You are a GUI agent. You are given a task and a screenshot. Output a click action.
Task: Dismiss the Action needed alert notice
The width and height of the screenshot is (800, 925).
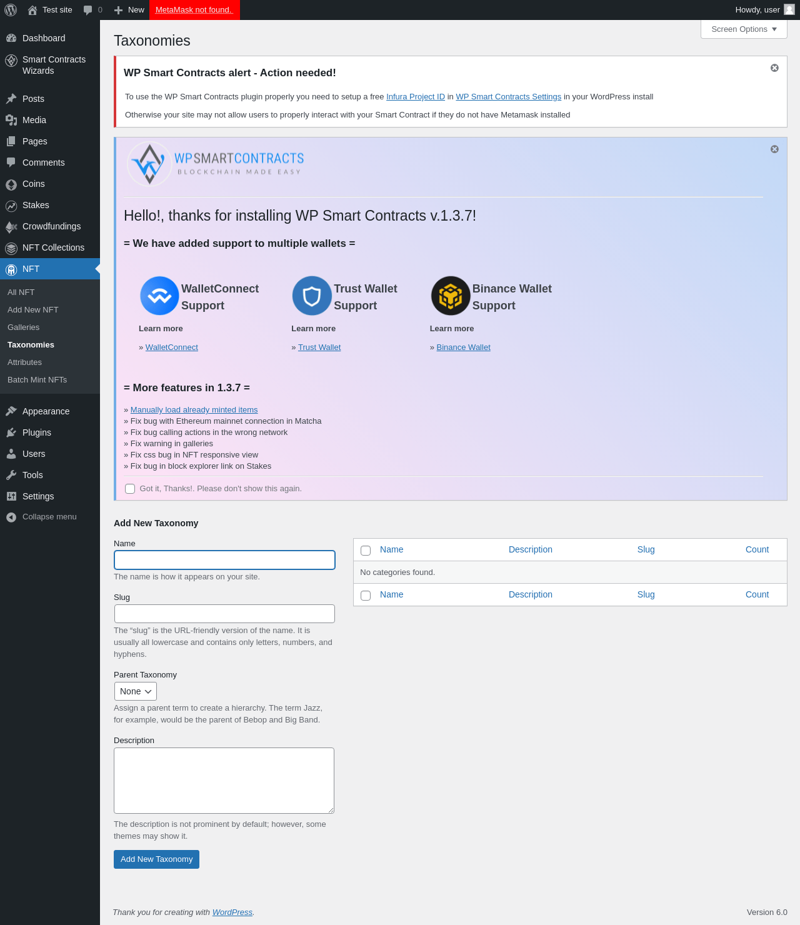pos(774,67)
